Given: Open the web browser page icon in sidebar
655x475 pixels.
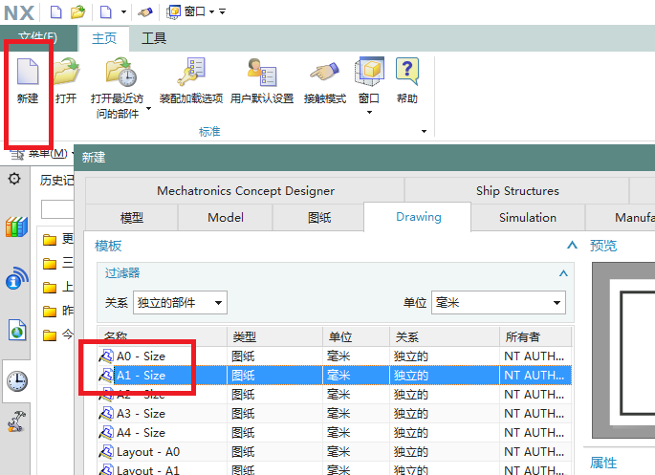Looking at the screenshot, I should tap(17, 330).
